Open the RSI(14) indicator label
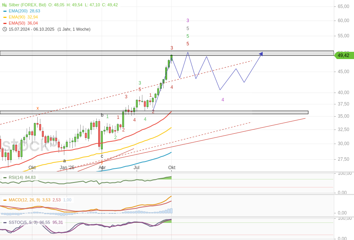354x240 pixels. pos(16,178)
